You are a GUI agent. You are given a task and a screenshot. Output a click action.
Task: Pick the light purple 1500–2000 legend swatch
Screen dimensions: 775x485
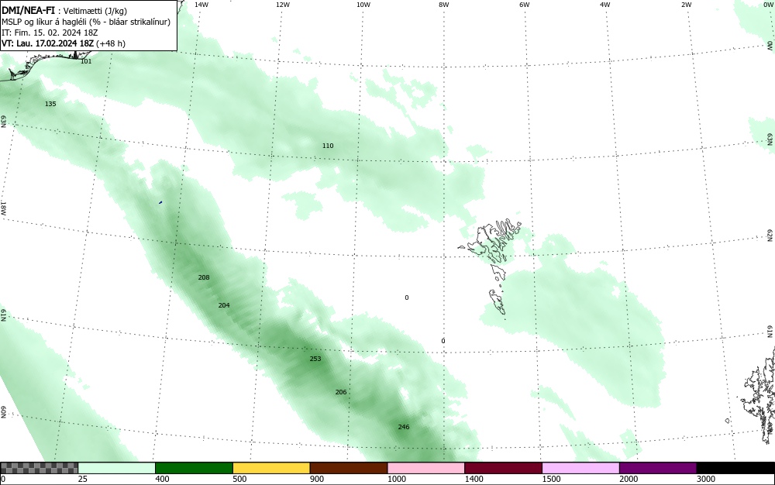pyautogui.click(x=580, y=468)
